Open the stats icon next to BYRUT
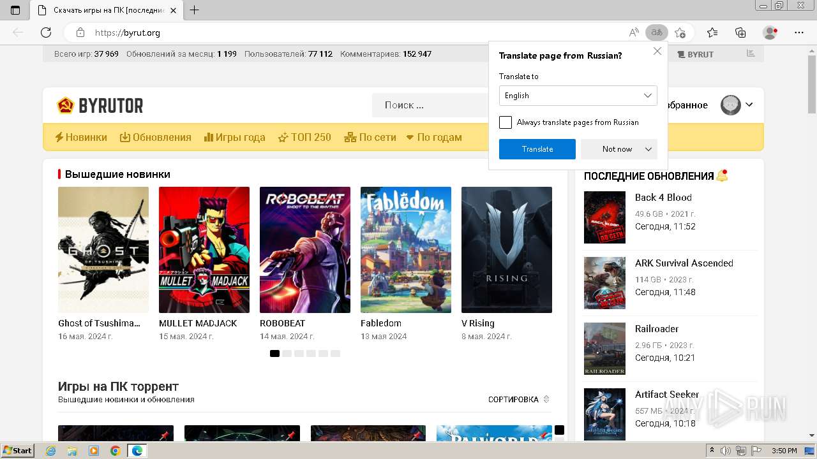817x459 pixels. click(751, 54)
